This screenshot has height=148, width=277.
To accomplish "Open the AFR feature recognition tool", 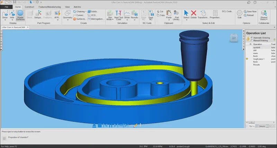I will click(x=57, y=14).
